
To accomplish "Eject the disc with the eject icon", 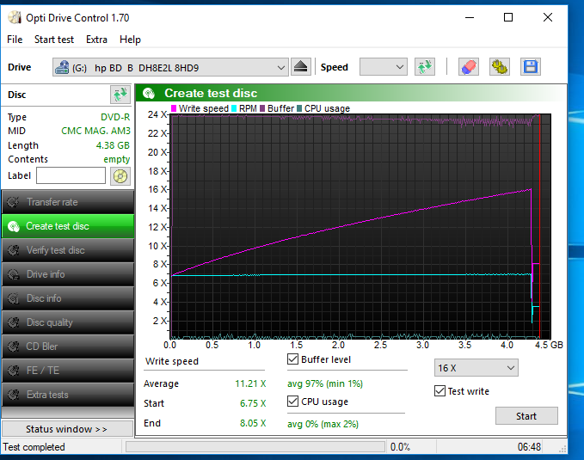I will point(300,67).
